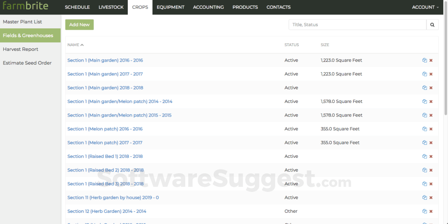Delete Section 1 (Main garden) 2017 - 2017 row

(x=431, y=74)
